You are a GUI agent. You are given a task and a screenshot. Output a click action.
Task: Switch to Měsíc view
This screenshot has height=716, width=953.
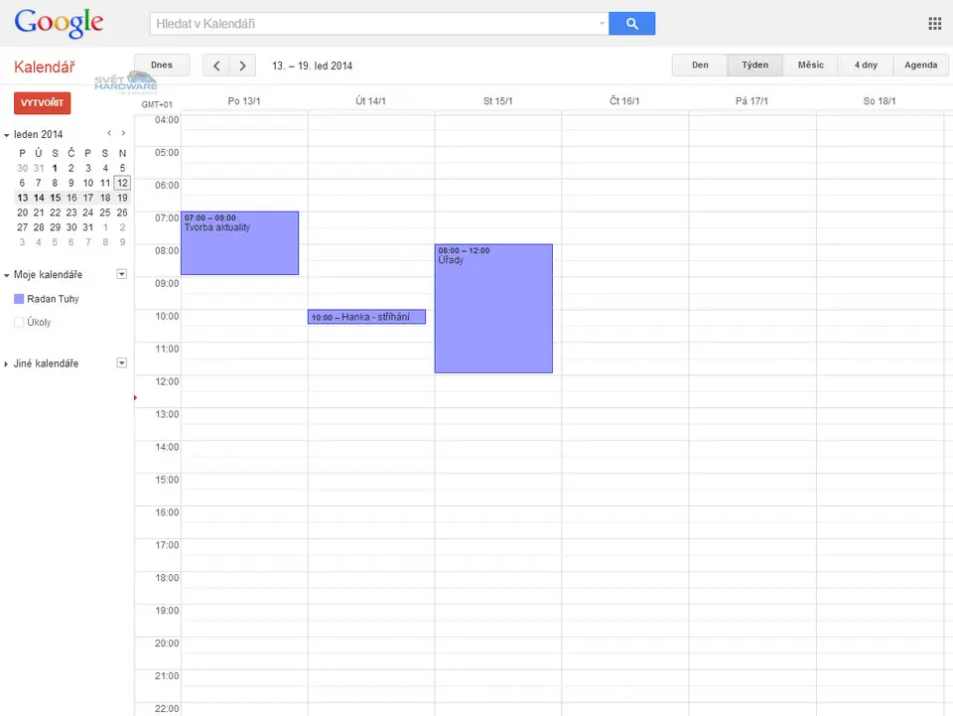(810, 66)
